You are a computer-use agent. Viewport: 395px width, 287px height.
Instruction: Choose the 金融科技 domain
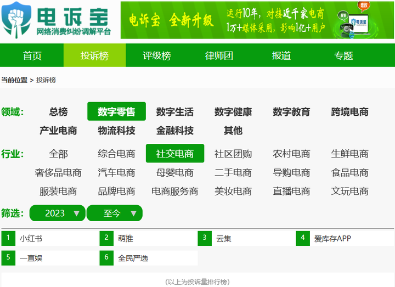175,131
